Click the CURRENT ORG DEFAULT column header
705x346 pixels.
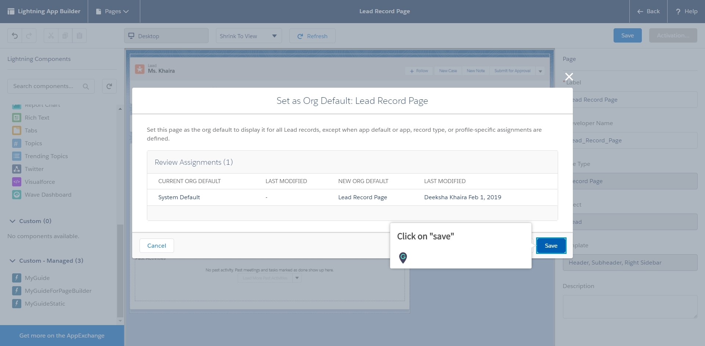click(189, 181)
